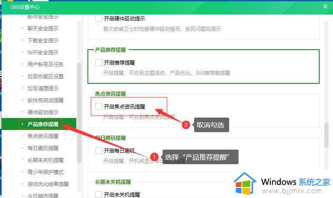
Task: Open 长期未关机提醒 settings
Action: click(45, 160)
